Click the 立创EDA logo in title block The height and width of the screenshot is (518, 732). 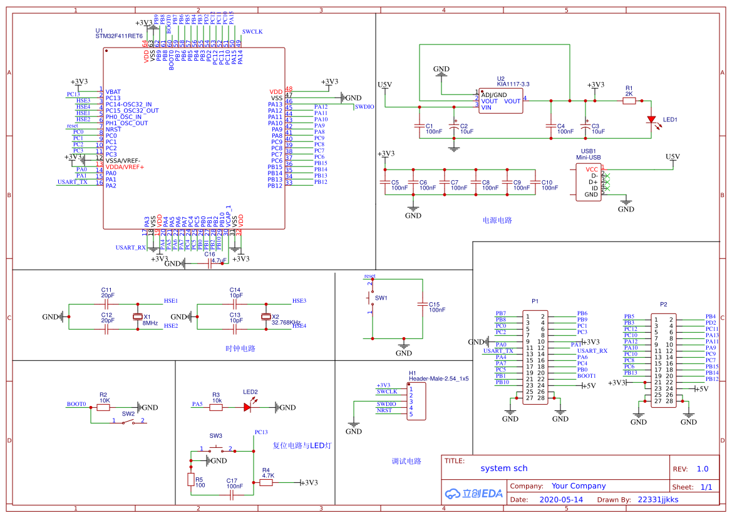click(x=474, y=494)
